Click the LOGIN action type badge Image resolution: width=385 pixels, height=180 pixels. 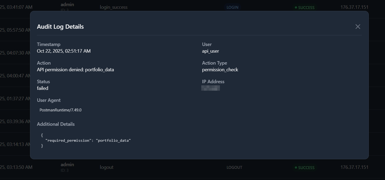(x=232, y=7)
